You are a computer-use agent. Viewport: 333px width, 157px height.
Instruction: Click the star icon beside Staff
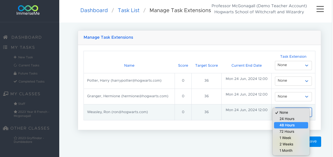15,104
